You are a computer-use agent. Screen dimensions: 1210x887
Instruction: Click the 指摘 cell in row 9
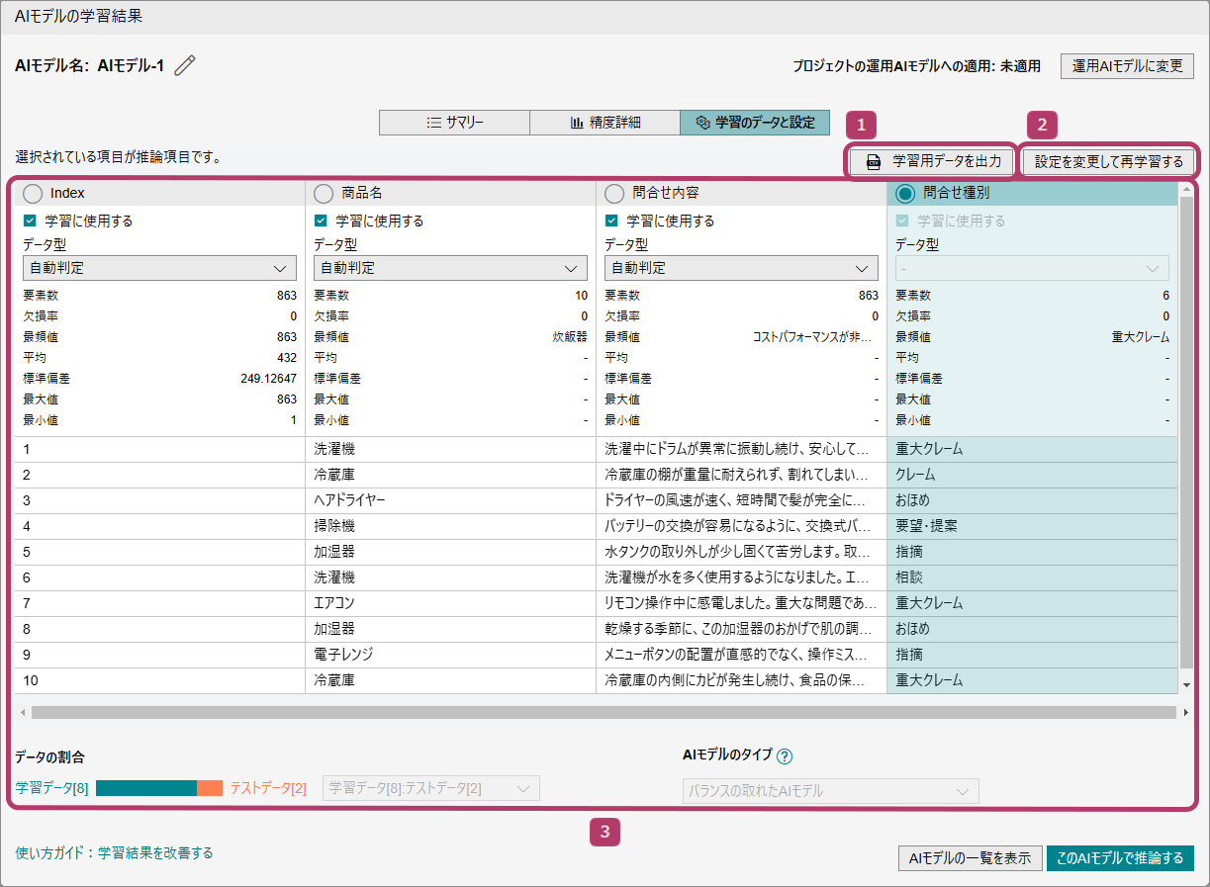coord(1033,655)
